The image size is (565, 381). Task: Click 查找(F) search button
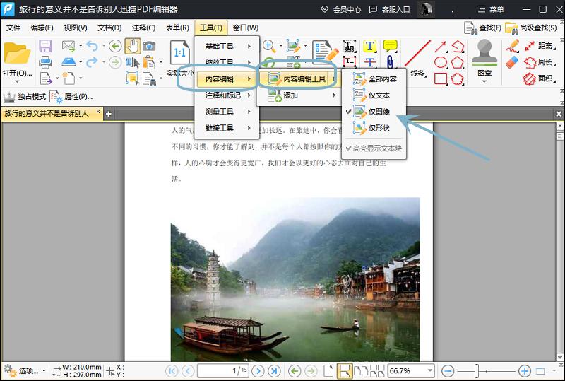[482, 28]
